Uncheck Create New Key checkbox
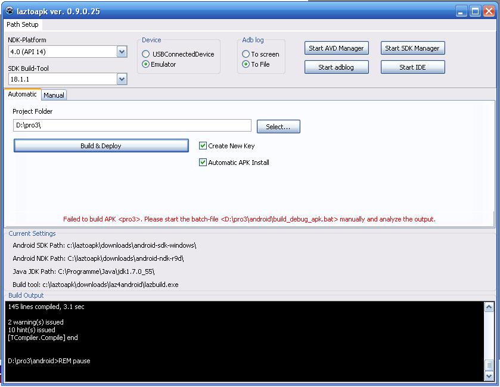The height and width of the screenshot is (387, 500). (x=203, y=146)
